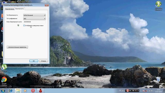Image resolution: width=165 pixels, height=93 pixels.
Task: Click the taskbar clock showing 15:43
Action: [158, 91]
